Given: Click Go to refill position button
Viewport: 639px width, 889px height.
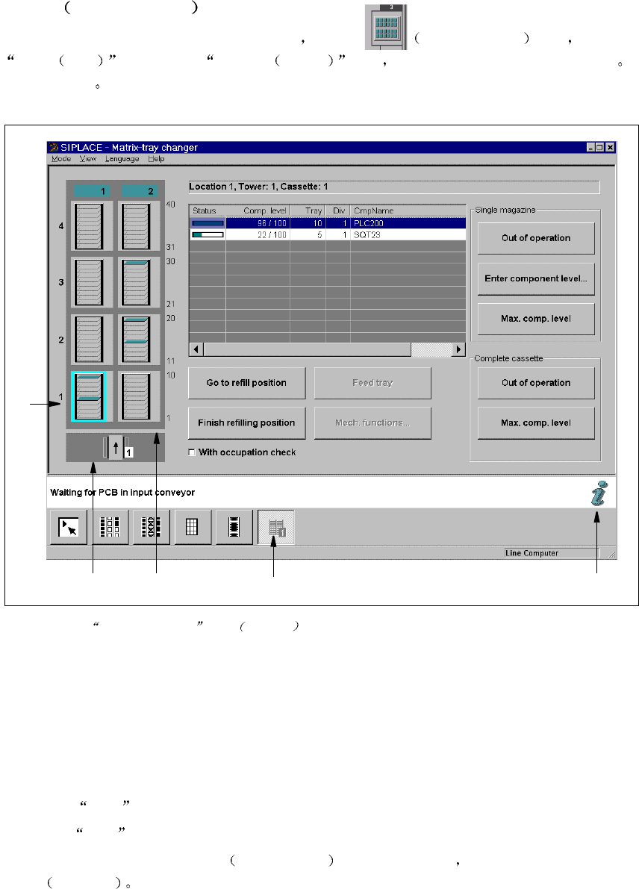Looking at the screenshot, I should pyautogui.click(x=246, y=383).
